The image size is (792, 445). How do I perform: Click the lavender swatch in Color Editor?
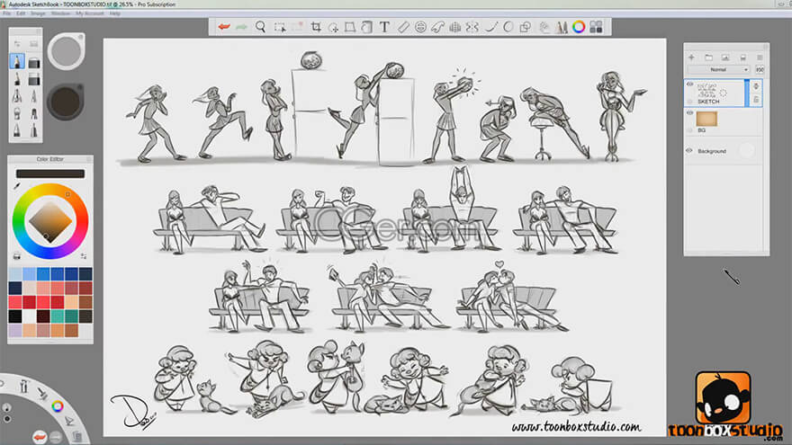click(x=15, y=331)
